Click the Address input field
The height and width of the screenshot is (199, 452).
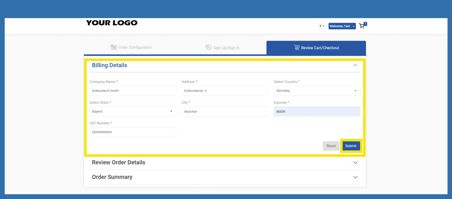(x=225, y=91)
